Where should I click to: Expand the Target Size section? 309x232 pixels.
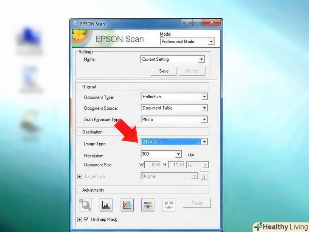[79, 176]
